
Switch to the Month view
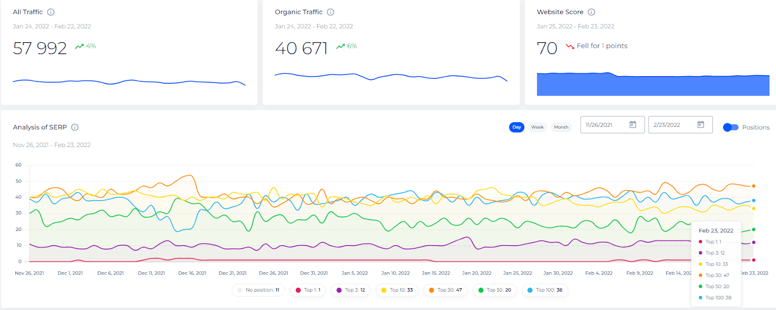(x=561, y=127)
